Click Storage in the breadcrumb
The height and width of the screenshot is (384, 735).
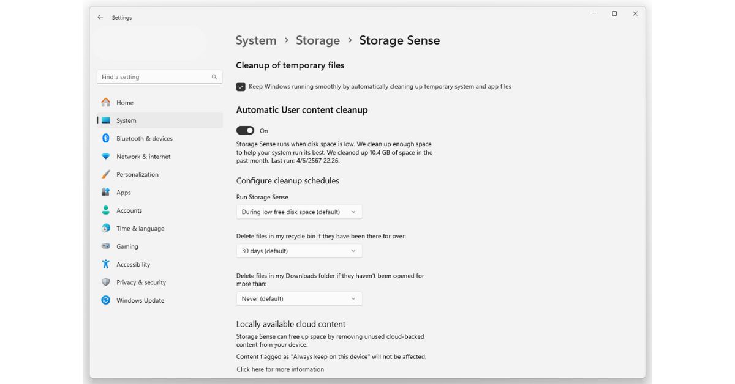click(x=318, y=40)
